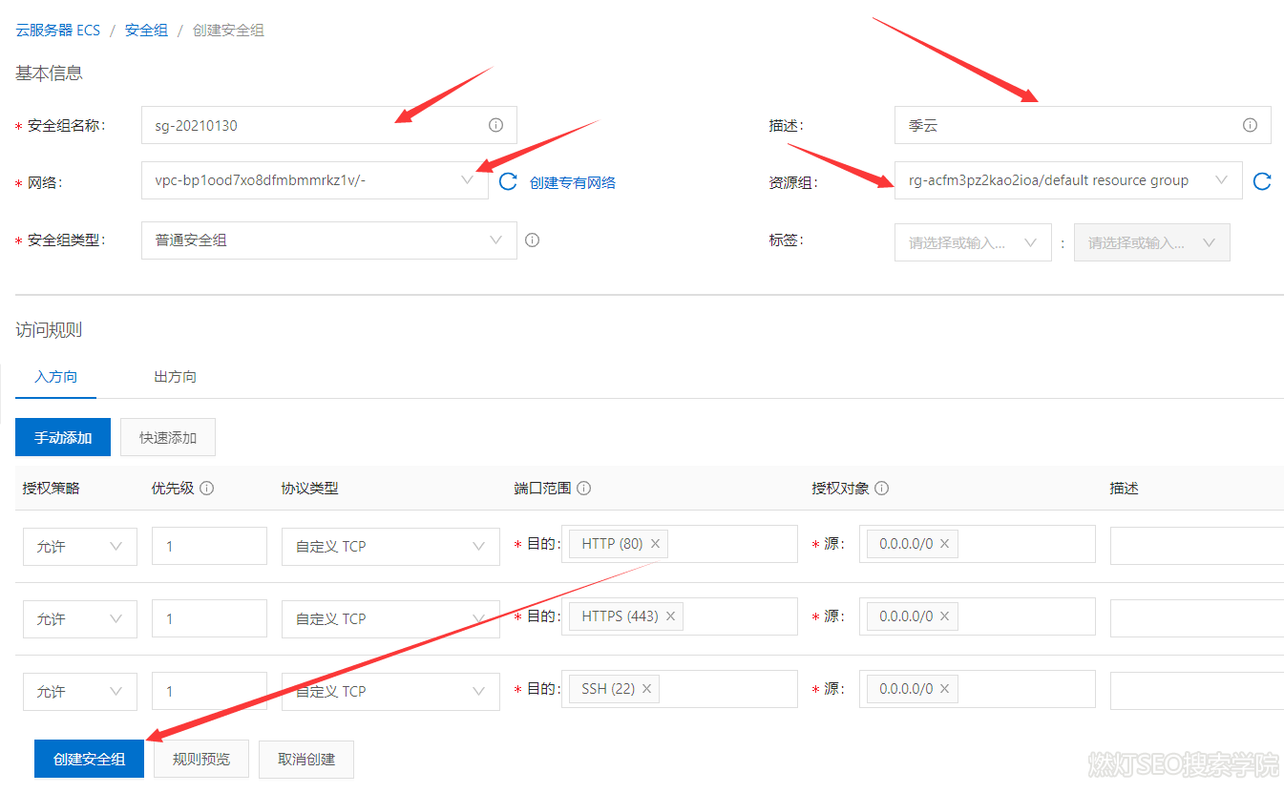Open the 资源组 dropdown
Screen dimensions: 1284x793
(x=1068, y=180)
